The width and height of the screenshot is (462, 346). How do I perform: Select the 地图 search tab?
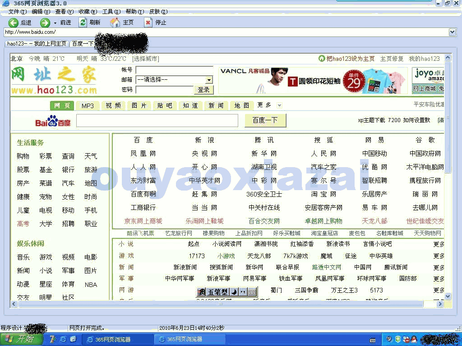(x=242, y=105)
